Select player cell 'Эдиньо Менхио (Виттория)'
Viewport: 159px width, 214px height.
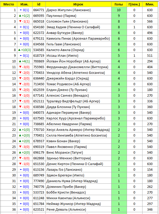tap(78, 158)
